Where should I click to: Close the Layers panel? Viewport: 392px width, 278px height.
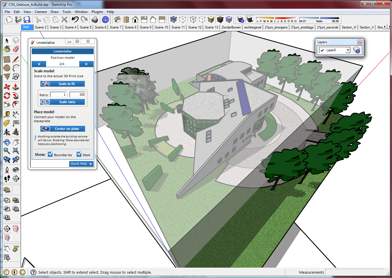[x=360, y=42]
